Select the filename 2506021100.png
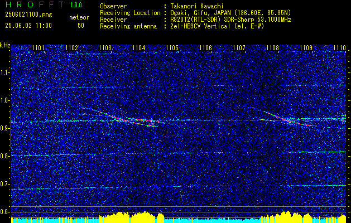The image size is (351, 223). coord(28,15)
